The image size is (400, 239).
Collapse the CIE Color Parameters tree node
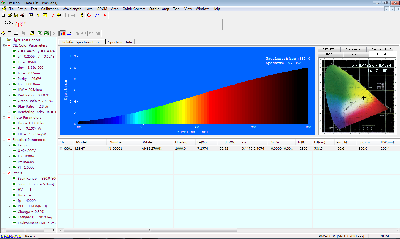click(4, 45)
